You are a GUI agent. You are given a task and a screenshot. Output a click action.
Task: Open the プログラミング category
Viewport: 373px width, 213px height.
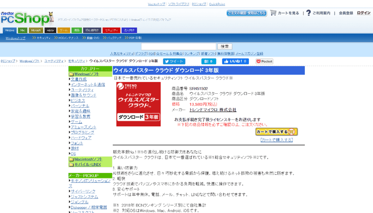pos(82,132)
